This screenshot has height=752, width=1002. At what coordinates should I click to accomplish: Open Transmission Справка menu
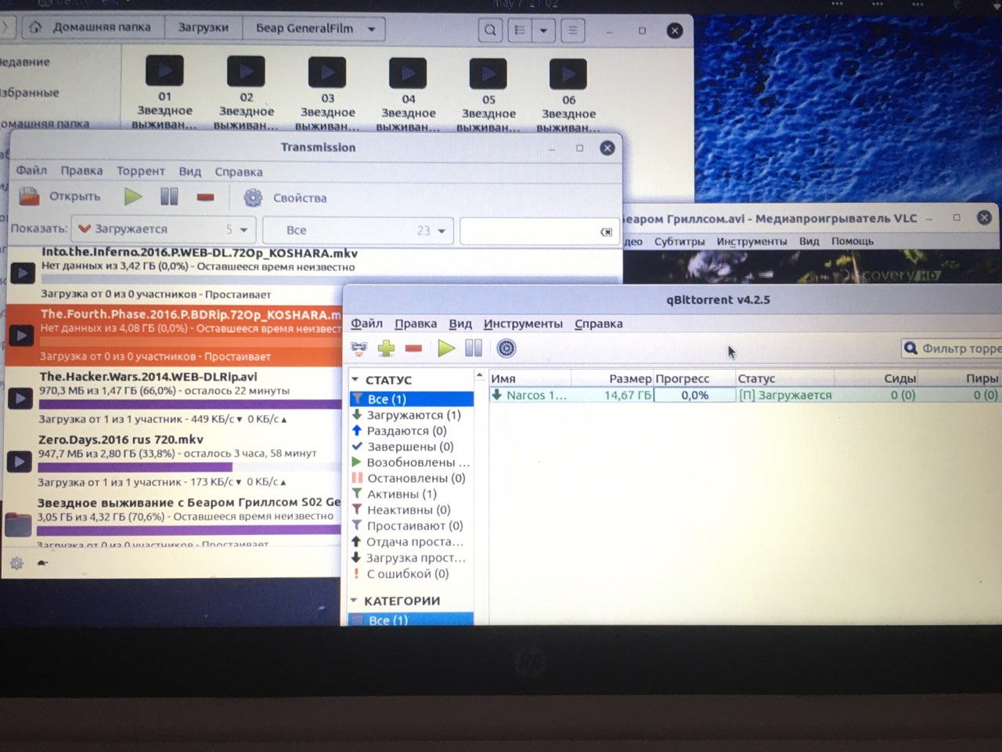click(239, 172)
